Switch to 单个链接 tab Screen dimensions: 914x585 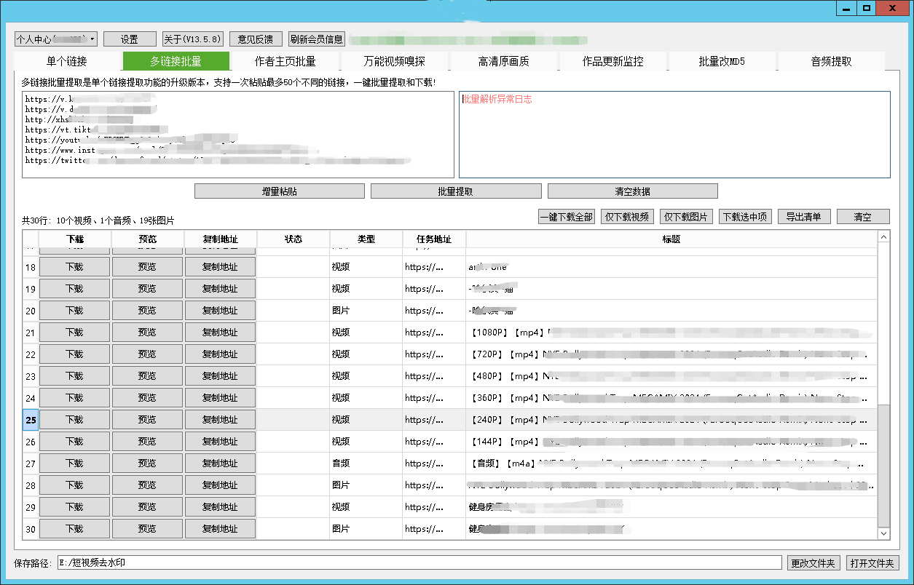pyautogui.click(x=66, y=61)
